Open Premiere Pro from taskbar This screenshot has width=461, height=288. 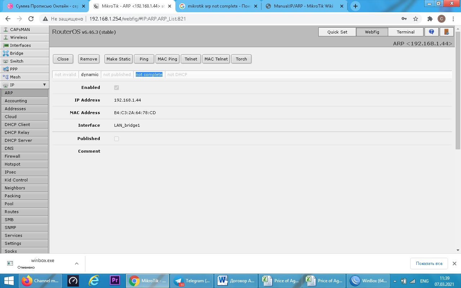pos(115,281)
